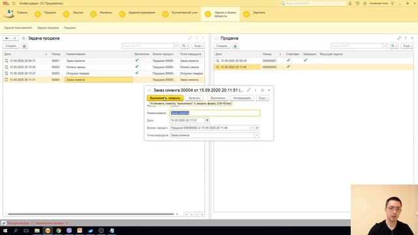Click horizontal scrollbar of Задача продажа list
The height and width of the screenshot is (235, 418).
(91, 214)
